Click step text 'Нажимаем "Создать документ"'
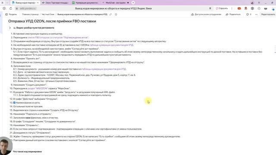276x155 pixels. pyautogui.click(x=30, y=85)
